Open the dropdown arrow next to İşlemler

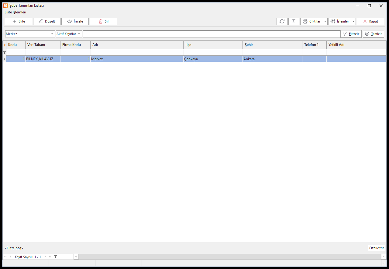click(353, 21)
